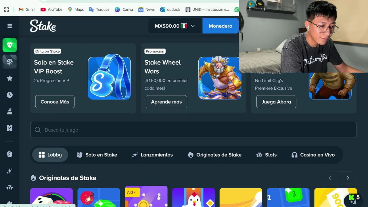Open the Mines bomb and gem thumbnail
368x207 pixels.
(99, 198)
